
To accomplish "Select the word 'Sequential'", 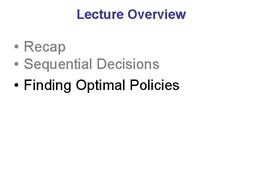I will (x=58, y=65).
